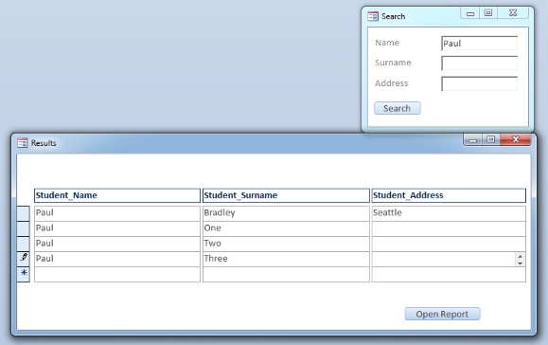Screen dimensions: 548x345
Task: Select the record selector for Bradley row
Action: pos(24,213)
